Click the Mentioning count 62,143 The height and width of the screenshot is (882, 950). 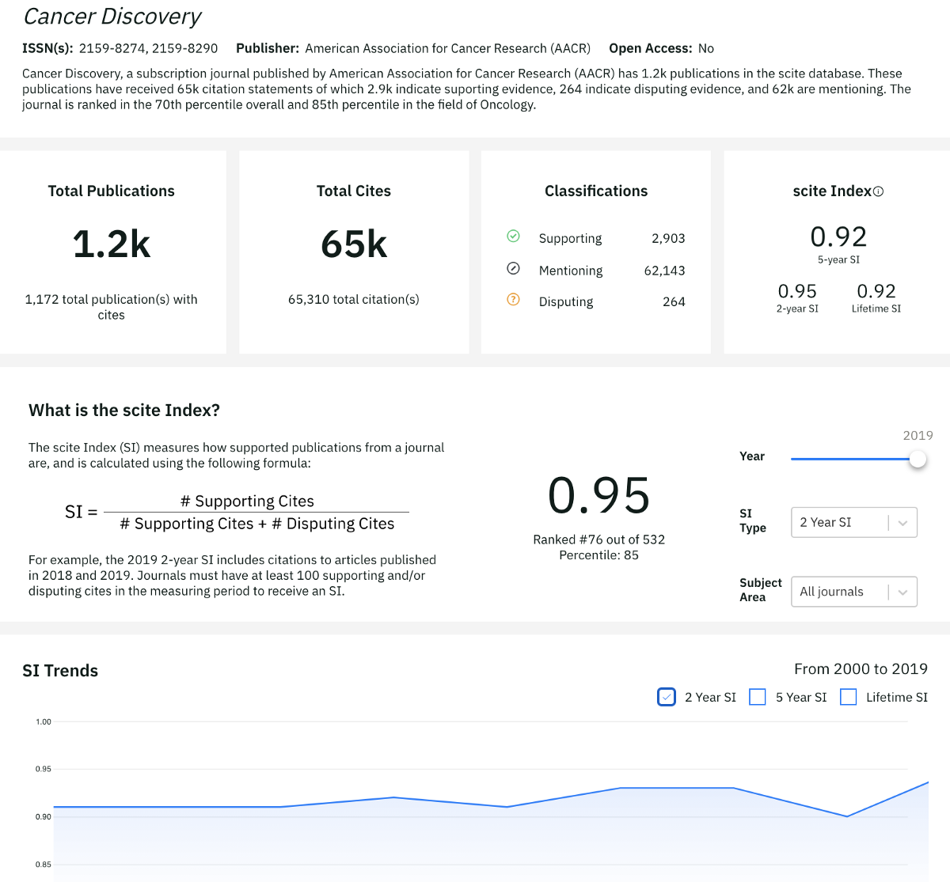[664, 271]
